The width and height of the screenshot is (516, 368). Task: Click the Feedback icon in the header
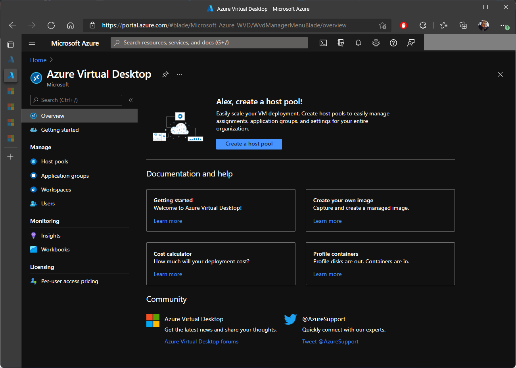[x=411, y=43]
